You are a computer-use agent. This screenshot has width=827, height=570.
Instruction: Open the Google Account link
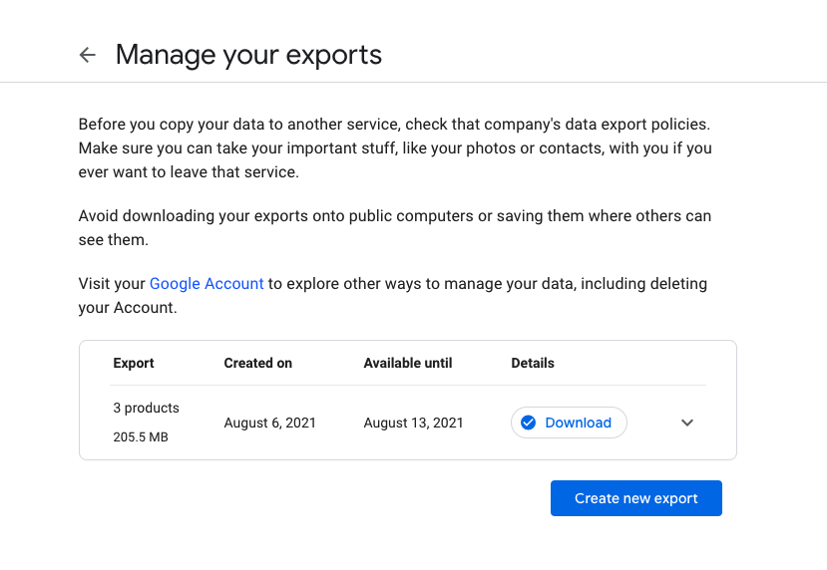(x=207, y=283)
